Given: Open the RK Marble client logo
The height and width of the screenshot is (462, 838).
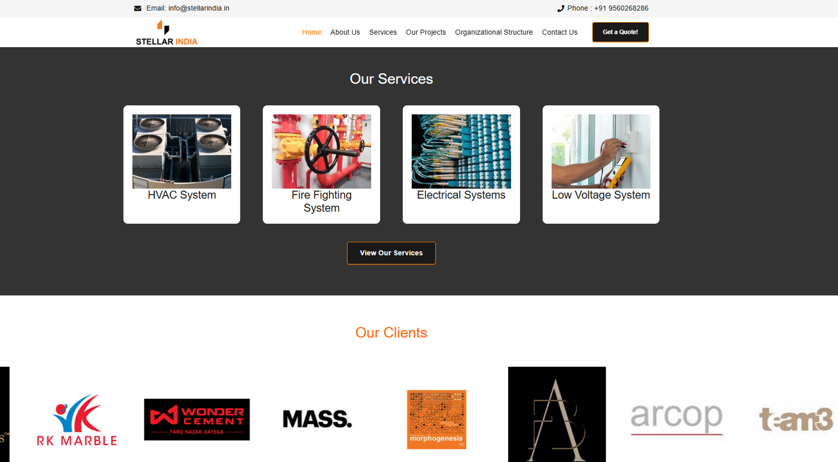Looking at the screenshot, I should click(77, 420).
